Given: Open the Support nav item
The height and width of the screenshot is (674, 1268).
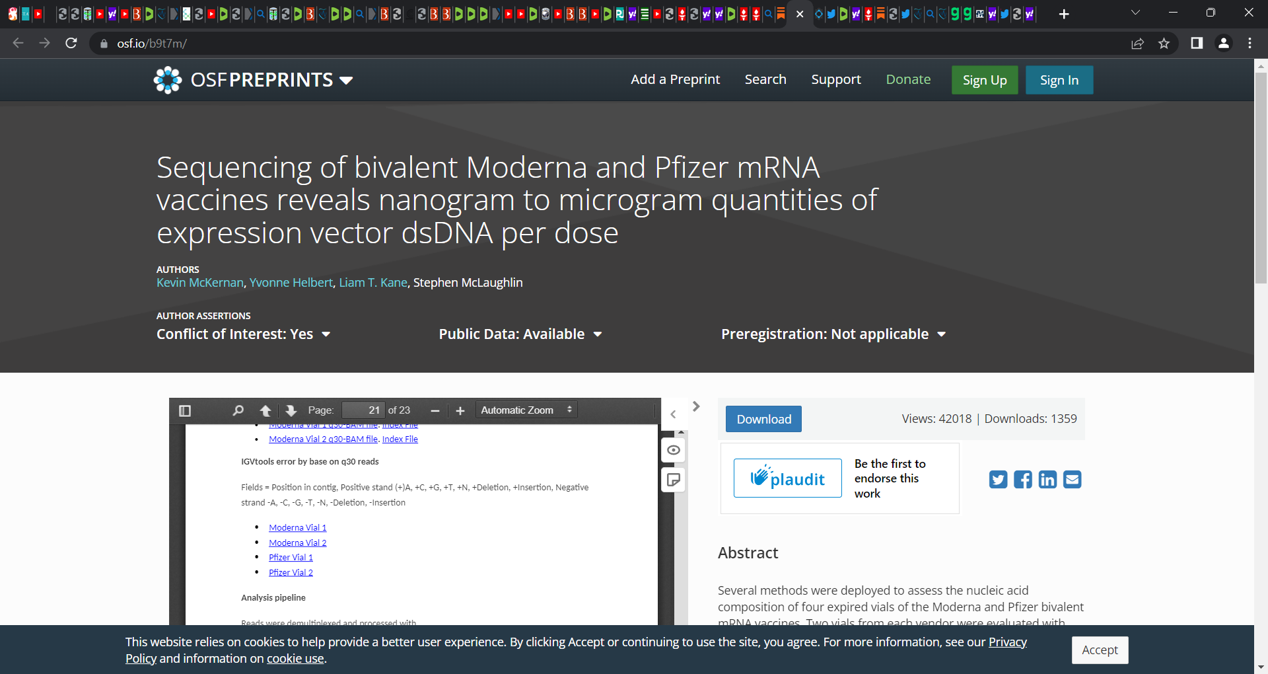Looking at the screenshot, I should click(x=836, y=79).
